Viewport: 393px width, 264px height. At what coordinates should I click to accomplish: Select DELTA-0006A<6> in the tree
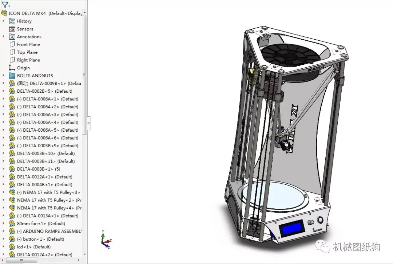coord(48,138)
